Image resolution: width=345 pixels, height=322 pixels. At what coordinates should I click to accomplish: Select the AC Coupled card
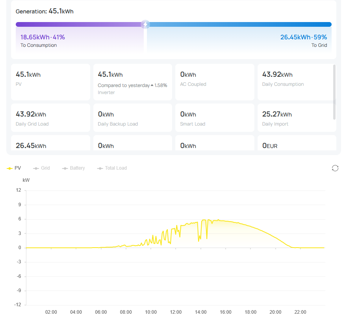click(215, 82)
